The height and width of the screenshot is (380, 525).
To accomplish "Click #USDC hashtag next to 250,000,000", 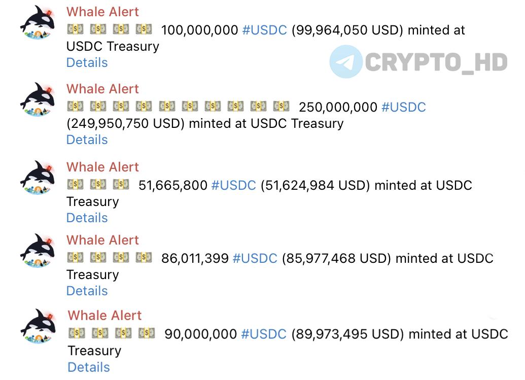I will point(404,107).
